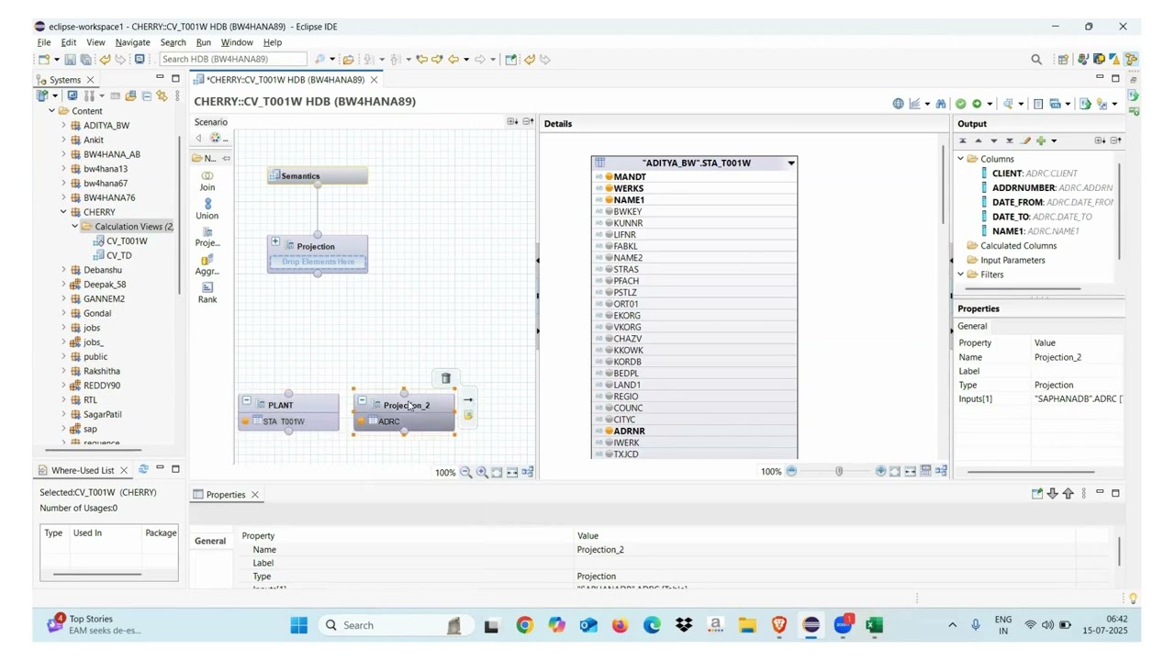Expand all in Scenario pane header

tap(512, 121)
